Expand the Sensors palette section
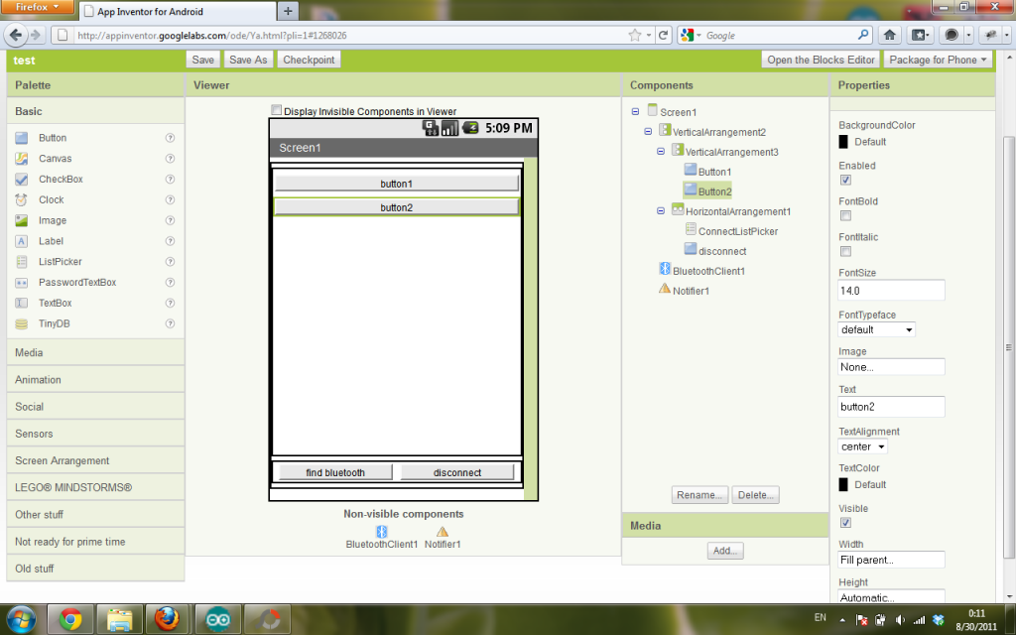This screenshot has width=1016, height=635. pyautogui.click(x=96, y=434)
